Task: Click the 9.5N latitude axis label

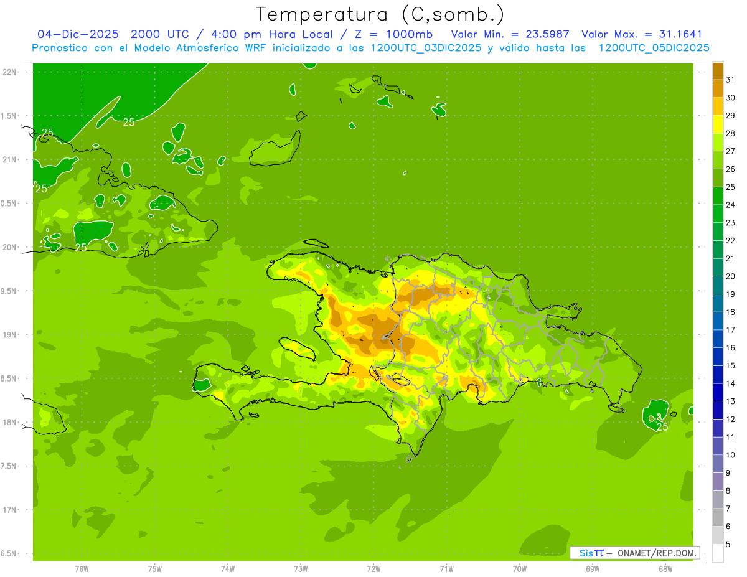Action: click(9, 291)
